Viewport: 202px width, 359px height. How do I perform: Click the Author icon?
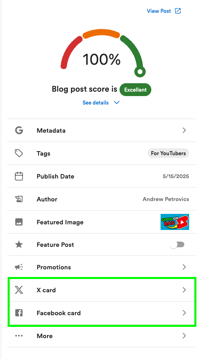coord(19,199)
